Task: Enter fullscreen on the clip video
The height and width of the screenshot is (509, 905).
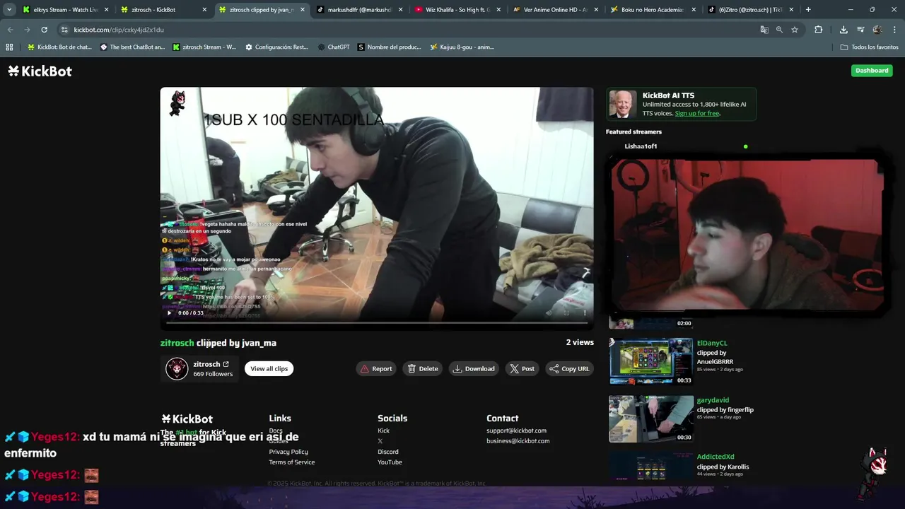Action: point(566,312)
